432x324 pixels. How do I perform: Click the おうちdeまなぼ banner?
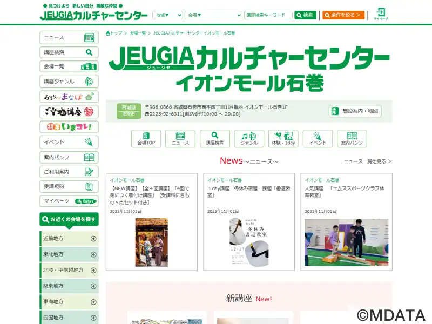(69, 97)
